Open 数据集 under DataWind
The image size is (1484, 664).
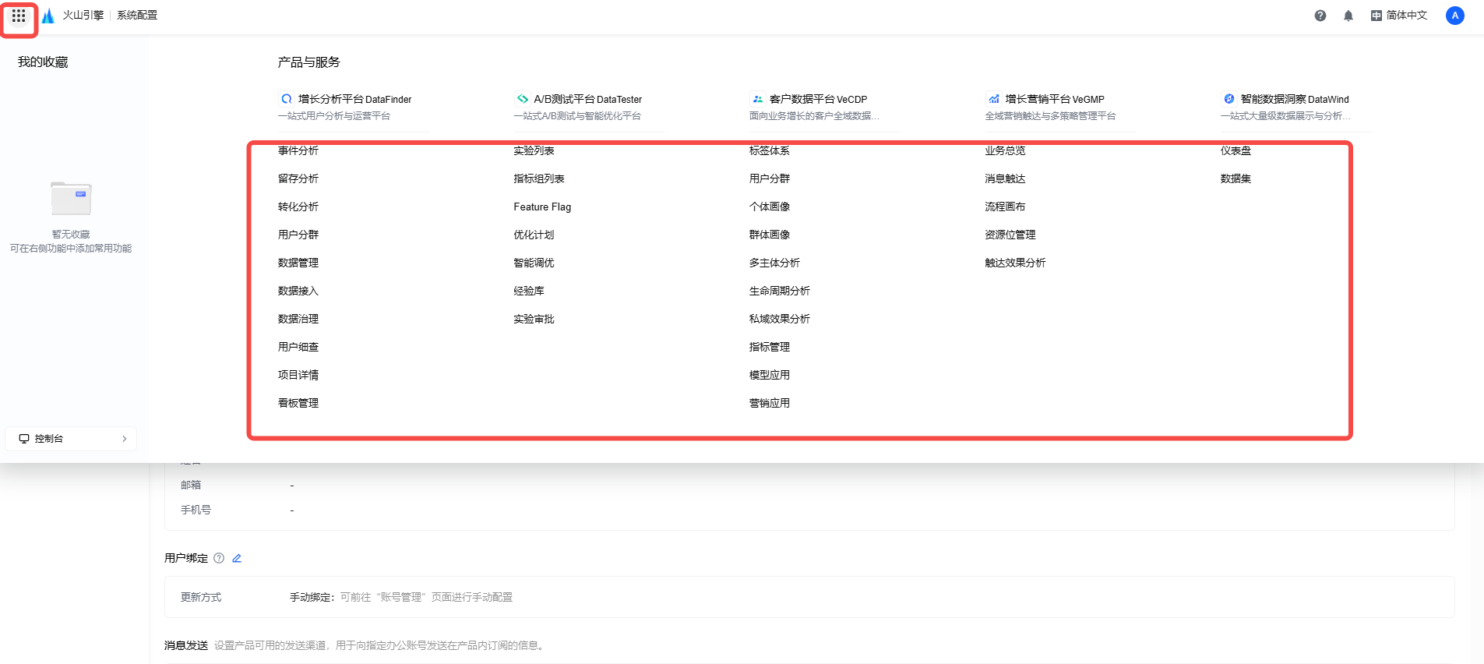tap(1235, 178)
